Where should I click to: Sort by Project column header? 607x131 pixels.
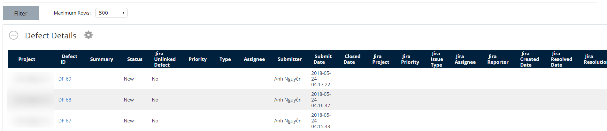[27, 59]
